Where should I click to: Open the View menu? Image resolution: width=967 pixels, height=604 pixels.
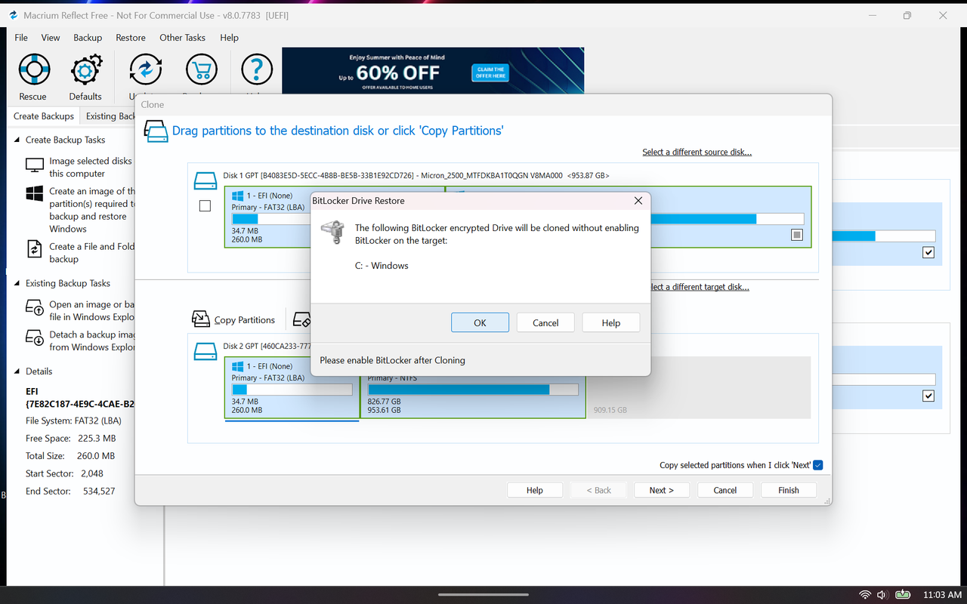point(51,38)
